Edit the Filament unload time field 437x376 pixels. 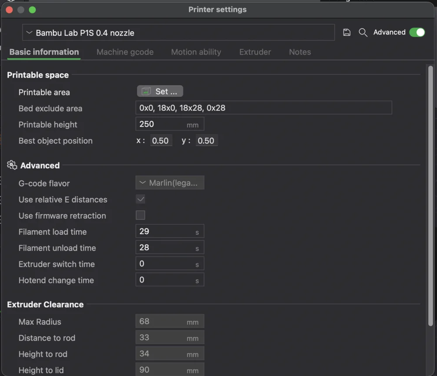point(170,247)
